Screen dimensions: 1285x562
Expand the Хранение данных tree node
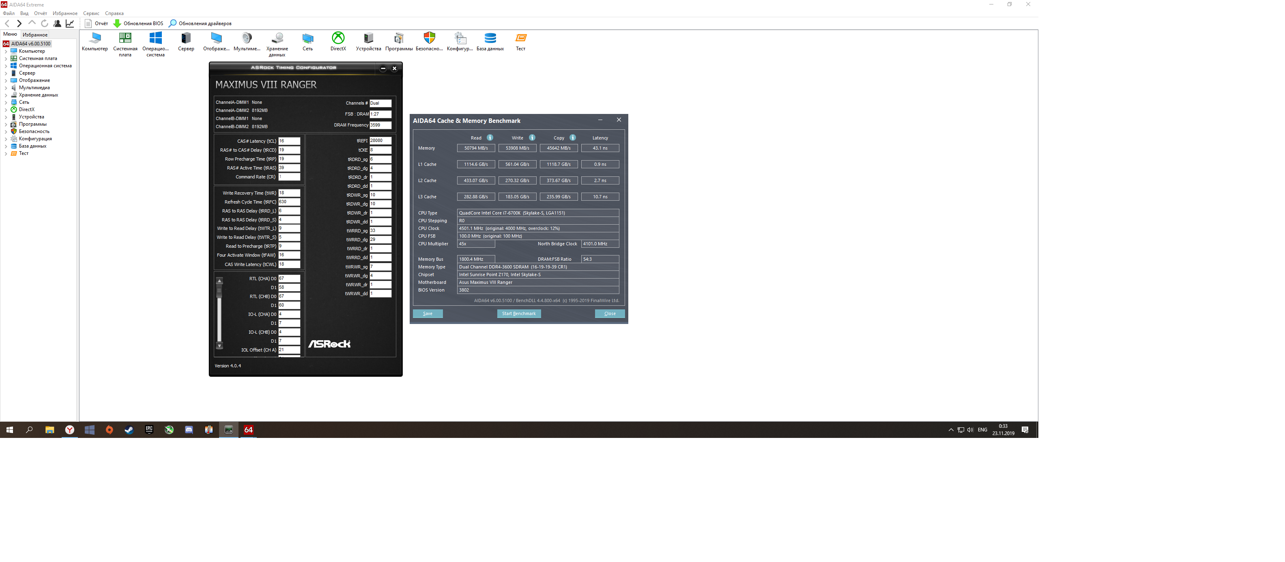pos(6,95)
